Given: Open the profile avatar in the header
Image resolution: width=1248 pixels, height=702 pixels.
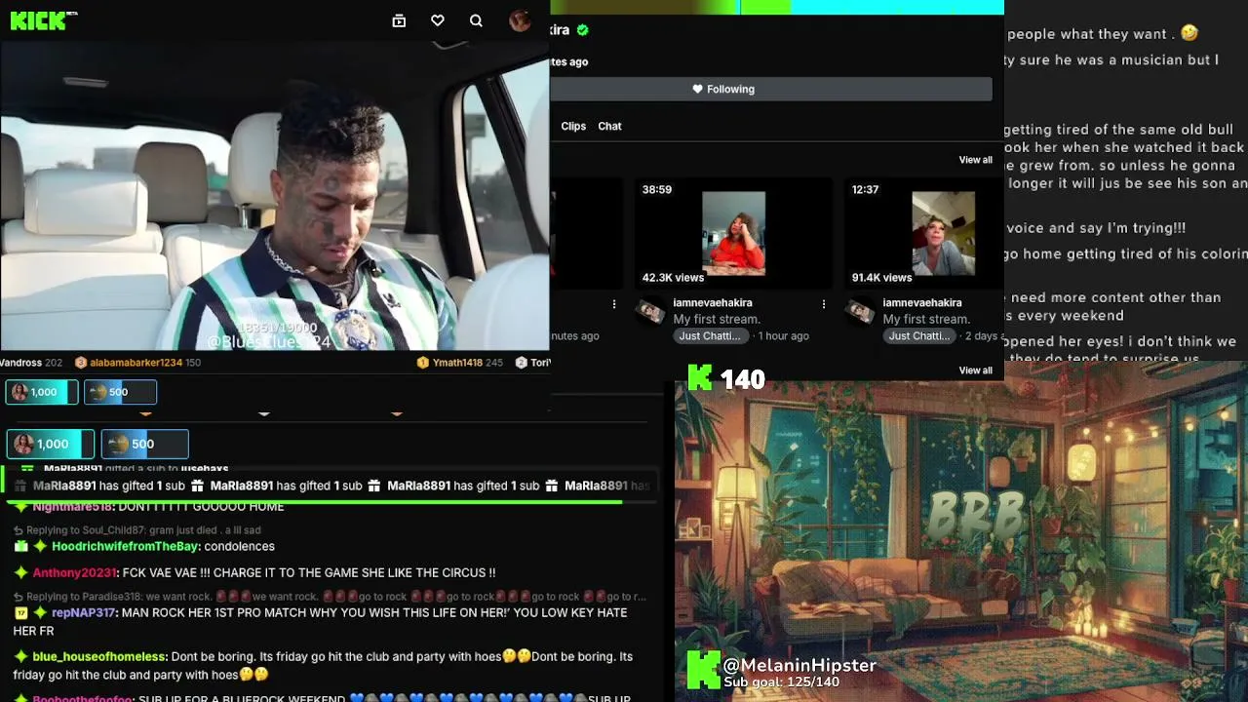Looking at the screenshot, I should (520, 20).
